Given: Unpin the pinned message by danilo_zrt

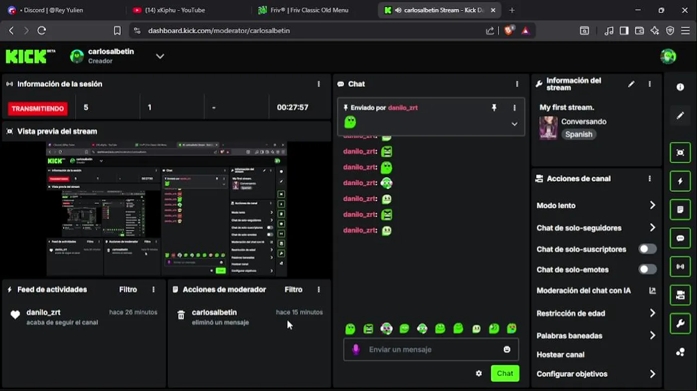Looking at the screenshot, I should pyautogui.click(x=494, y=108).
